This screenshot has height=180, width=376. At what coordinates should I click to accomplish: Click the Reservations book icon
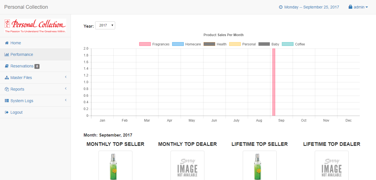click(x=7, y=66)
